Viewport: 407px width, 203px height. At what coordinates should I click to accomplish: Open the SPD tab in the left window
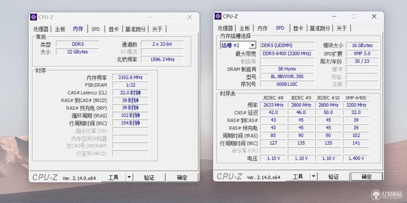[96, 29]
